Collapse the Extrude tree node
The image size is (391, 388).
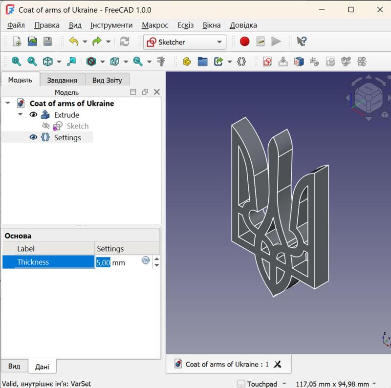click(x=20, y=114)
